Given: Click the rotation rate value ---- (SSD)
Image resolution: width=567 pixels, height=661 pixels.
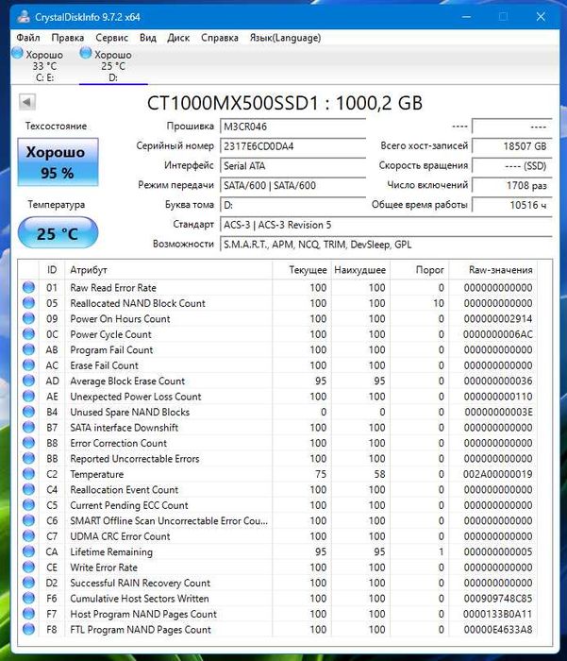Looking at the screenshot, I should [x=512, y=165].
